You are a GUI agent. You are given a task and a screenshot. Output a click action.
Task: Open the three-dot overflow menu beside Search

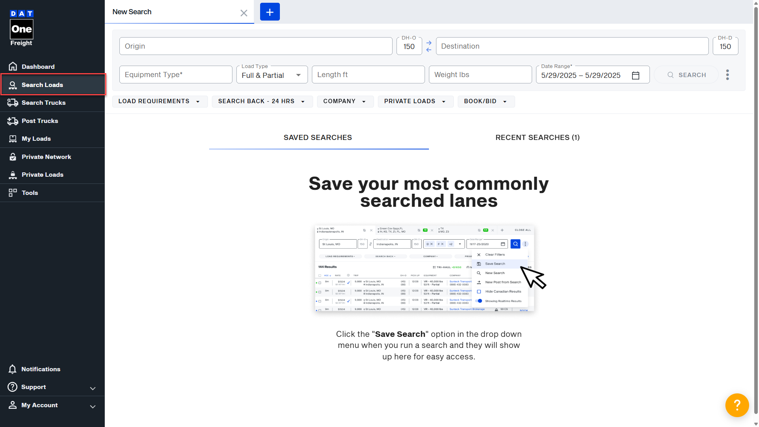(x=727, y=75)
